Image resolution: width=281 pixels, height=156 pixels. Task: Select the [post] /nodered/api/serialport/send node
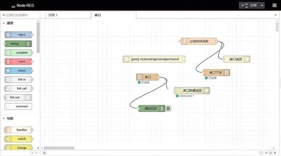(154, 59)
